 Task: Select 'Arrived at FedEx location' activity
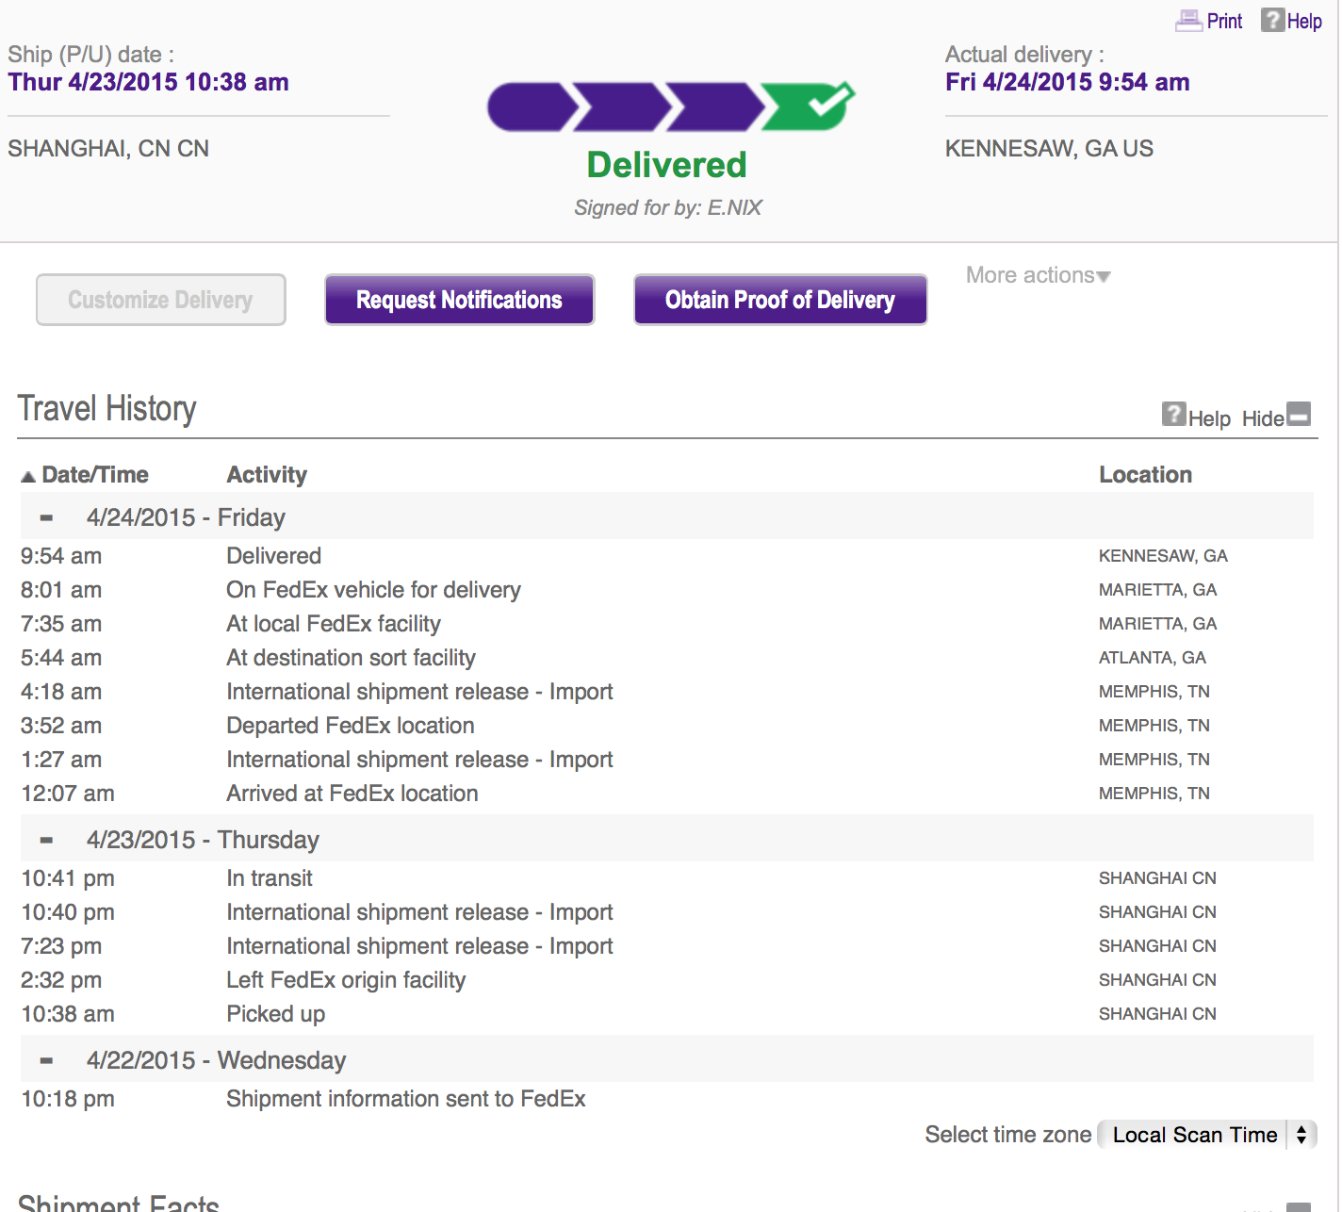352,794
